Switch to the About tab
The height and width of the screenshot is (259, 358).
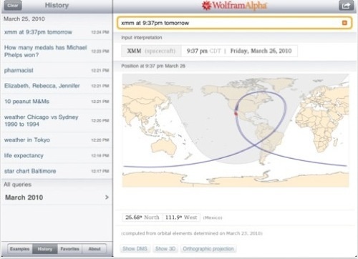click(x=95, y=249)
